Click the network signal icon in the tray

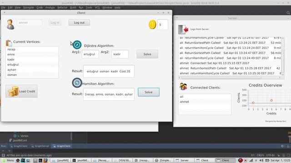(x=251, y=160)
